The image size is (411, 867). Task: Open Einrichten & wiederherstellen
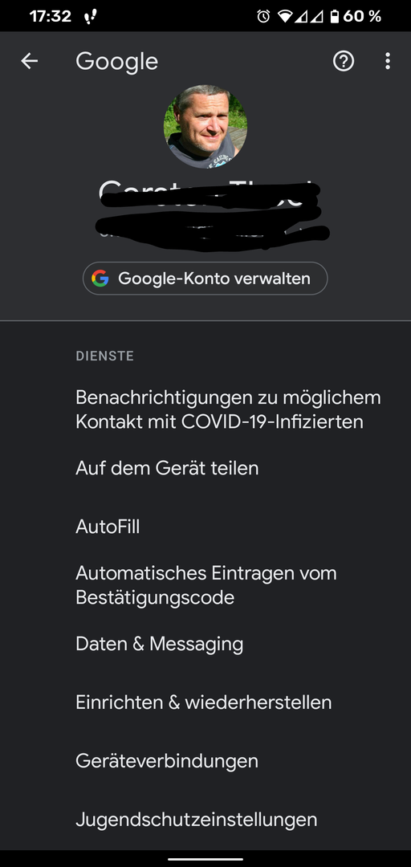tap(205, 702)
